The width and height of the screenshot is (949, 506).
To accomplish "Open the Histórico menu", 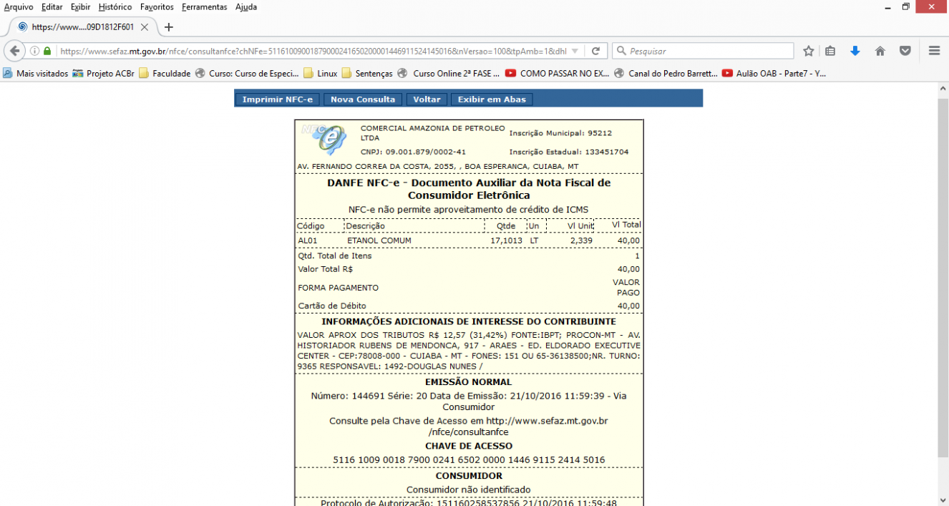I will click(x=115, y=6).
